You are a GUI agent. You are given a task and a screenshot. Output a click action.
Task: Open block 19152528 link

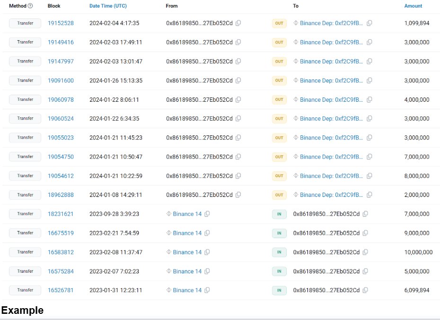pyautogui.click(x=61, y=23)
